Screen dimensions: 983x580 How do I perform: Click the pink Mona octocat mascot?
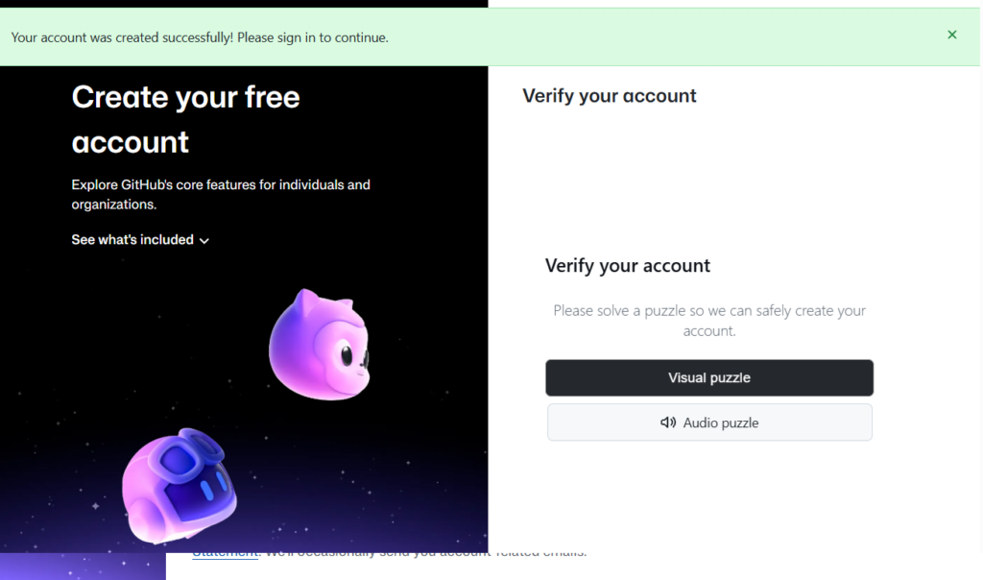coord(319,346)
